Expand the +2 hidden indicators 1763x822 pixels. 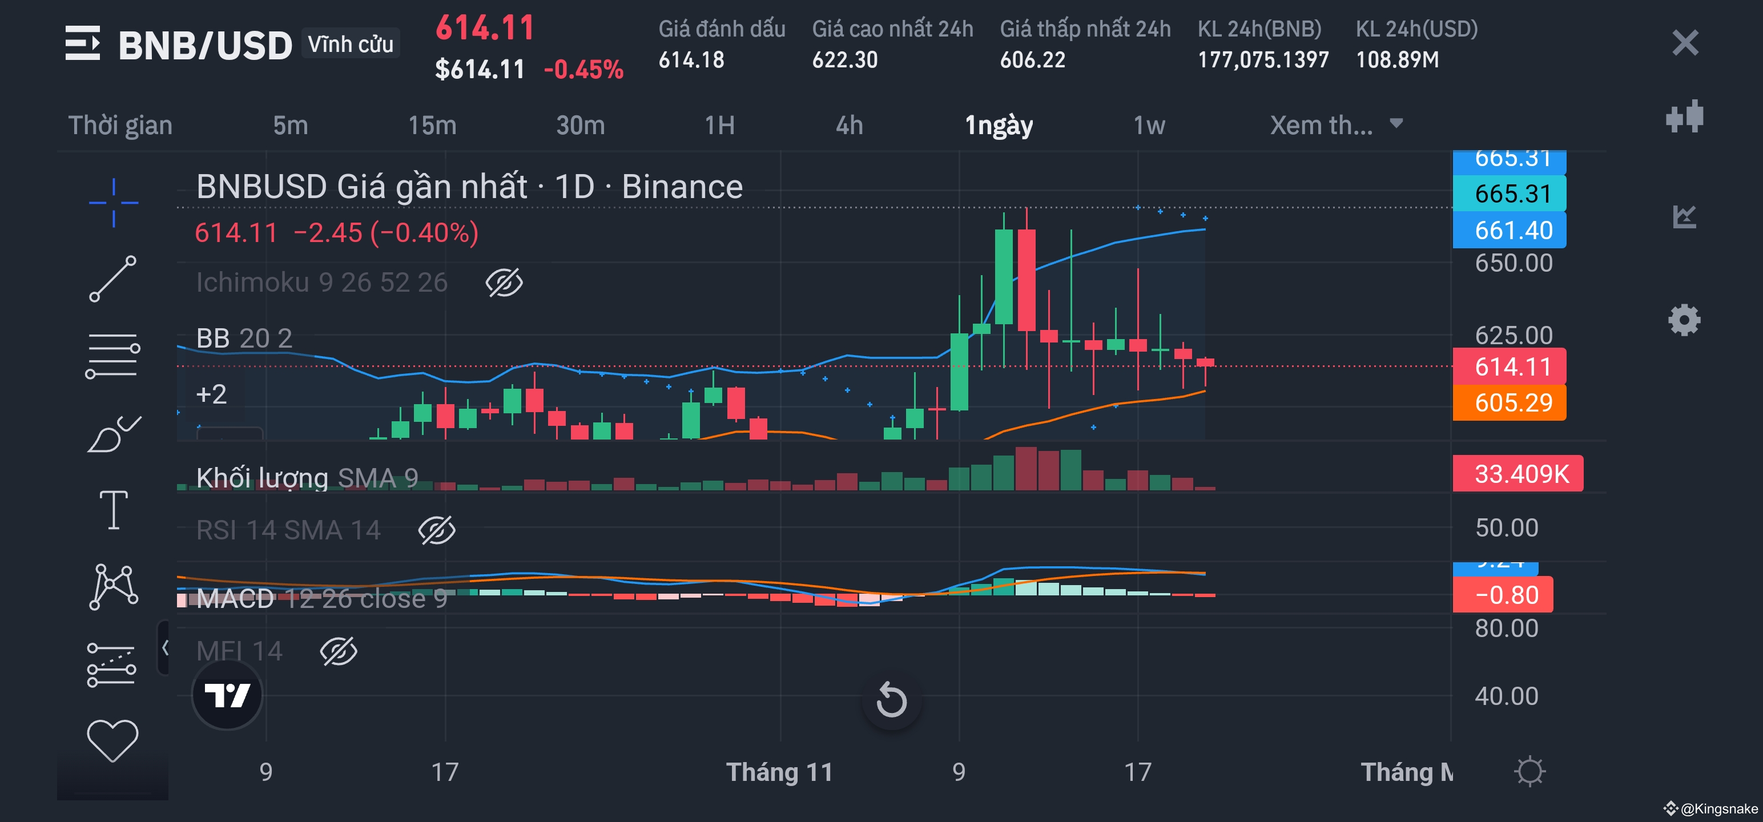(211, 394)
